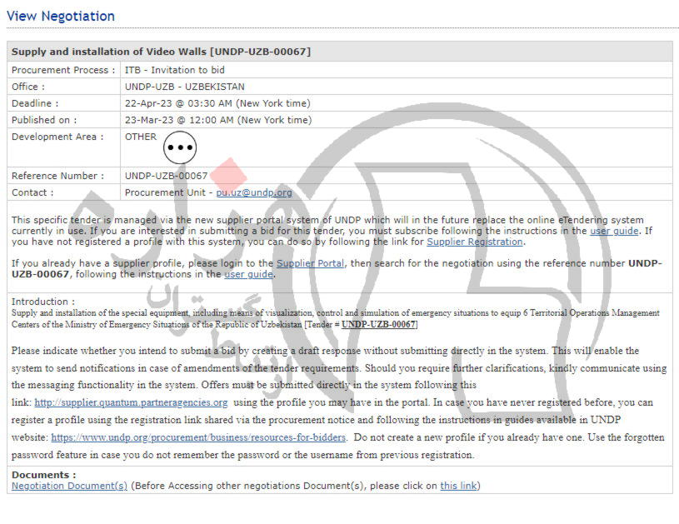This screenshot has width=679, height=524.
Task: Click underlined tender number in Introduction
Action: tap(379, 324)
